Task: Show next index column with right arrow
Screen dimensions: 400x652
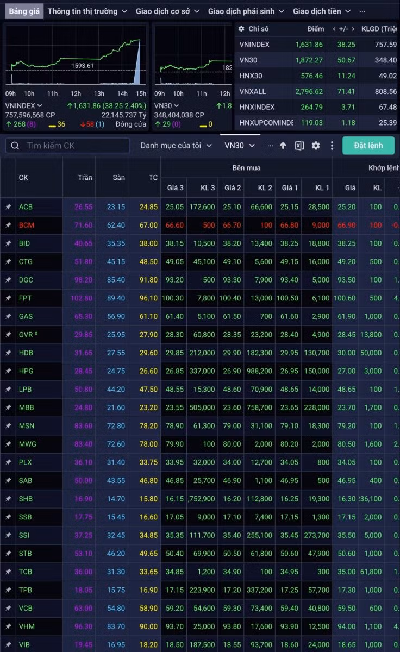Action: tap(353, 29)
